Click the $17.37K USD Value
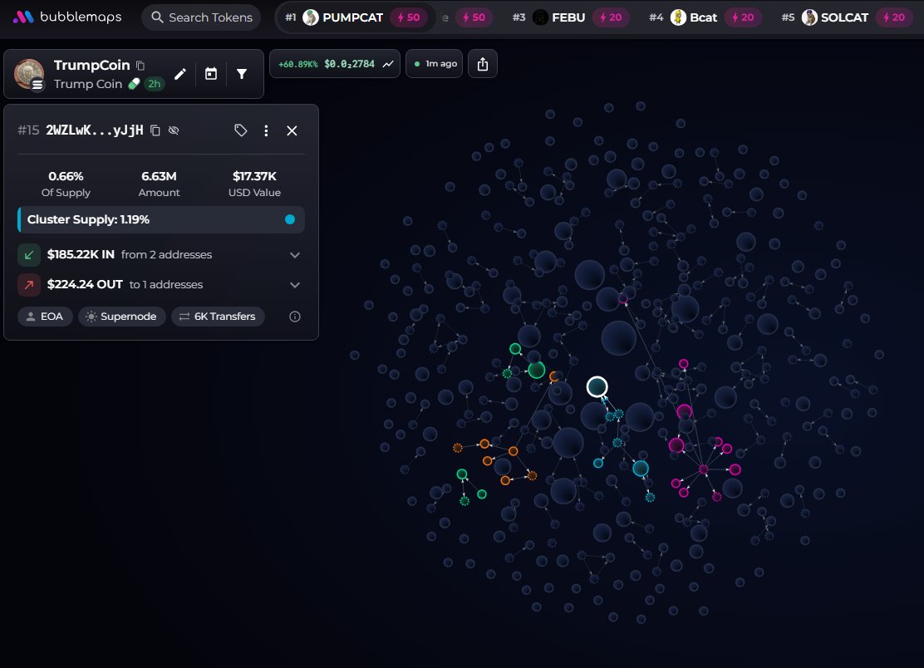Viewport: 924px width, 668px height. pyautogui.click(x=254, y=176)
